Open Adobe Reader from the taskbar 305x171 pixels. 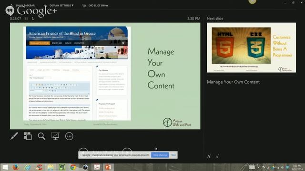(97, 167)
